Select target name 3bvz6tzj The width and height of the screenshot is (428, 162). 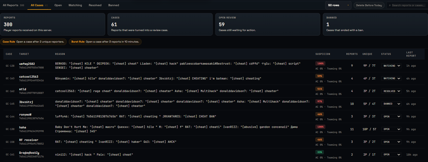pyautogui.click(x=26, y=102)
